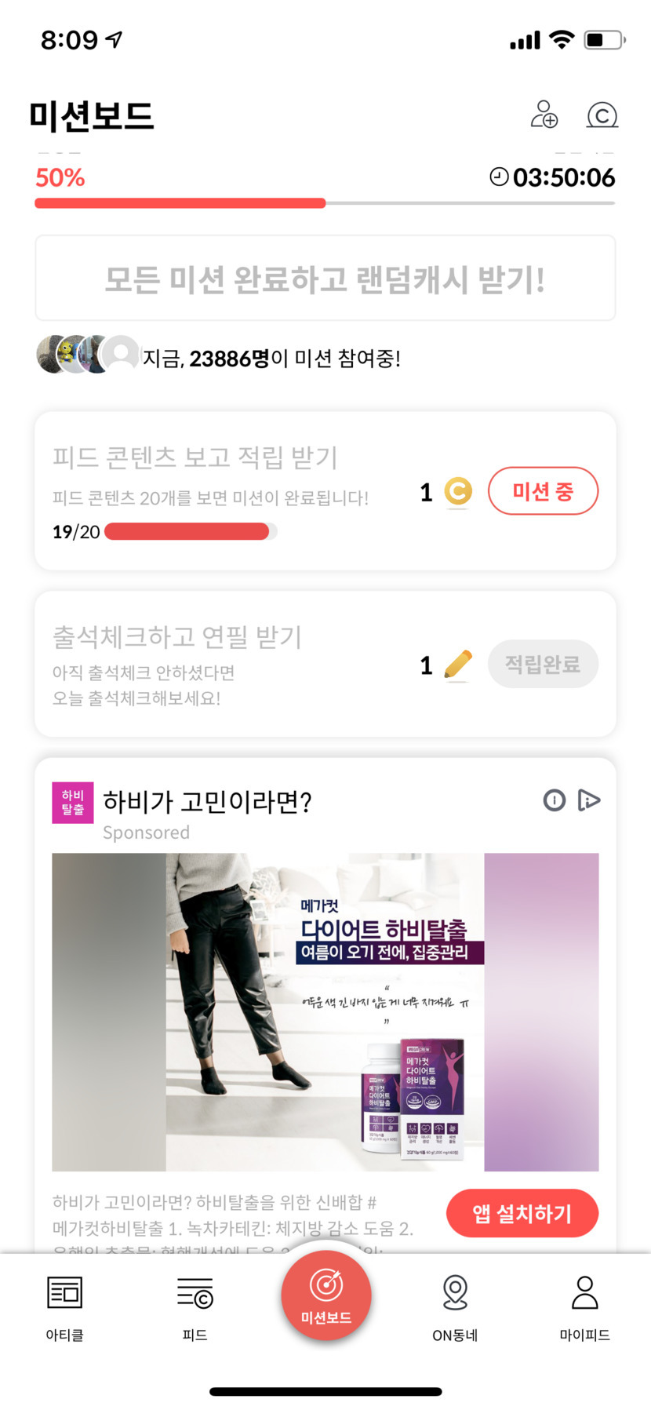Tap the 앱 설치하기 button
Screen dimensions: 651x1410
tap(522, 1213)
